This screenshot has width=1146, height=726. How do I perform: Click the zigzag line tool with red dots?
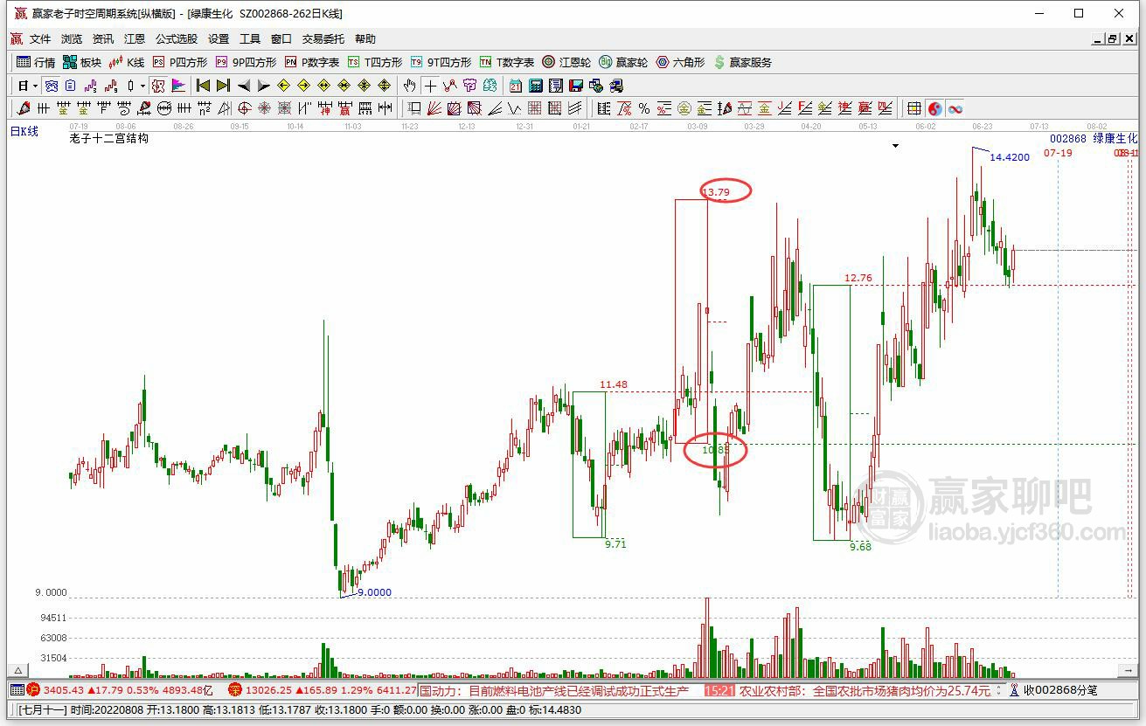pyautogui.click(x=449, y=86)
